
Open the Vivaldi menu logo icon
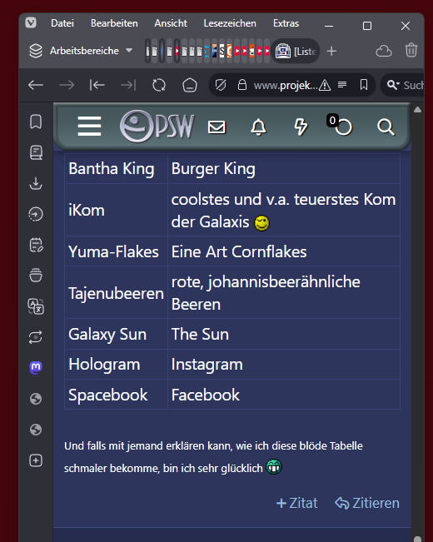(x=31, y=22)
